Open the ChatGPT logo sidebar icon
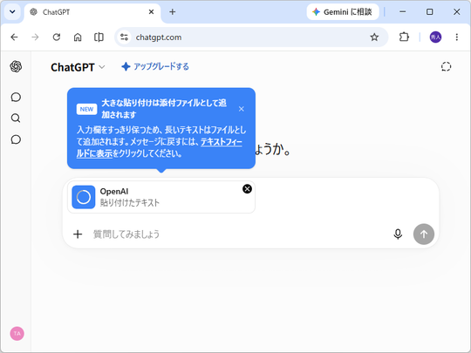The height and width of the screenshot is (353, 471). 16,66
